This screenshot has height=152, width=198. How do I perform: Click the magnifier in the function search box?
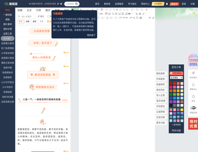point(76,4)
